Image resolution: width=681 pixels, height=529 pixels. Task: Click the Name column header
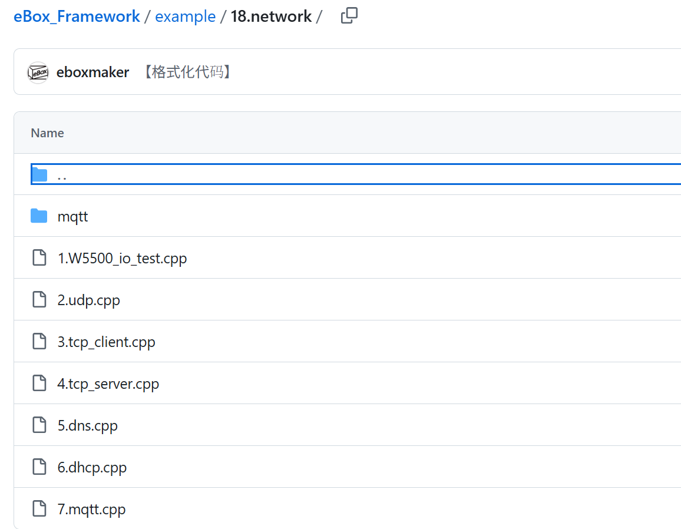tap(47, 133)
